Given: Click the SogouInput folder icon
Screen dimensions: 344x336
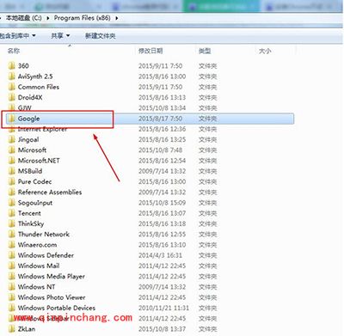Looking at the screenshot, I should pyautogui.click(x=12, y=203).
